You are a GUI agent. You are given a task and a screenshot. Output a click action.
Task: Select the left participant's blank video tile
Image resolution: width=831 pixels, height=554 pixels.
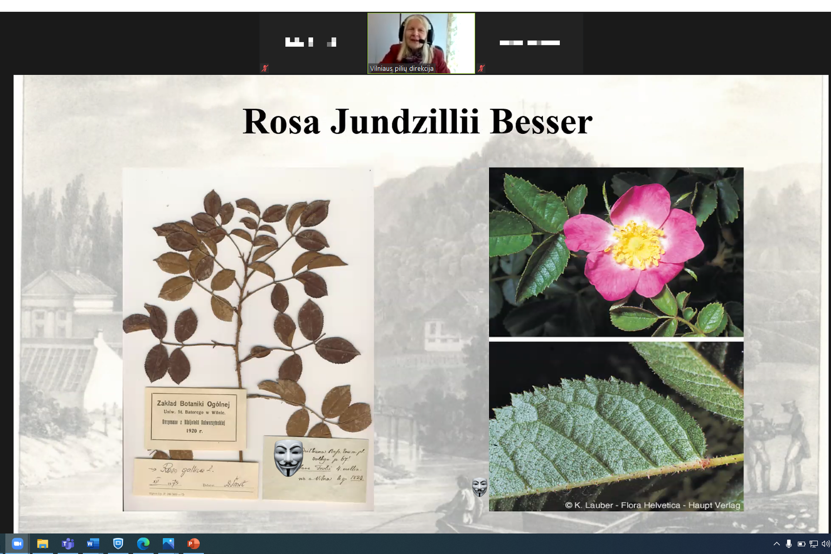[x=313, y=43]
